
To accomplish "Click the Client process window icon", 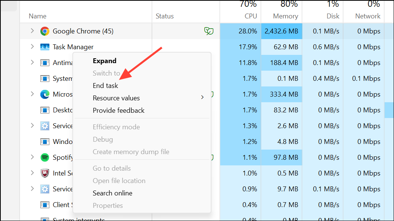I will pyautogui.click(x=45, y=204).
